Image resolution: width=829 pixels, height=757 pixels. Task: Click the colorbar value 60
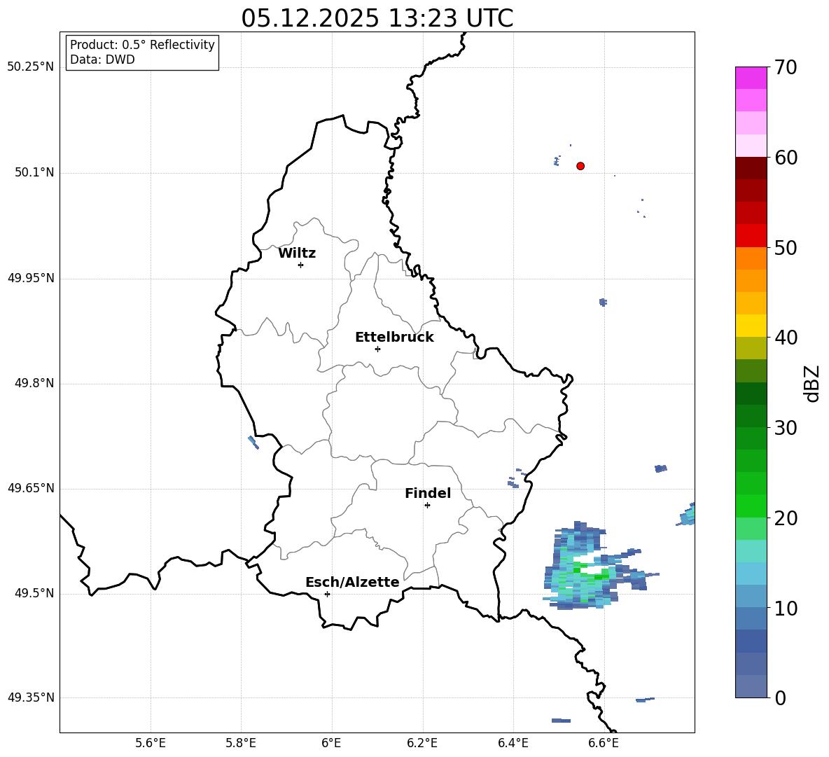[x=786, y=158]
